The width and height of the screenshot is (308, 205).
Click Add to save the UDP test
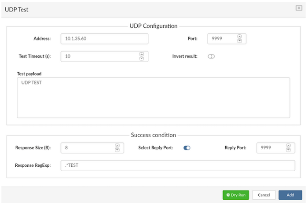coord(290,195)
